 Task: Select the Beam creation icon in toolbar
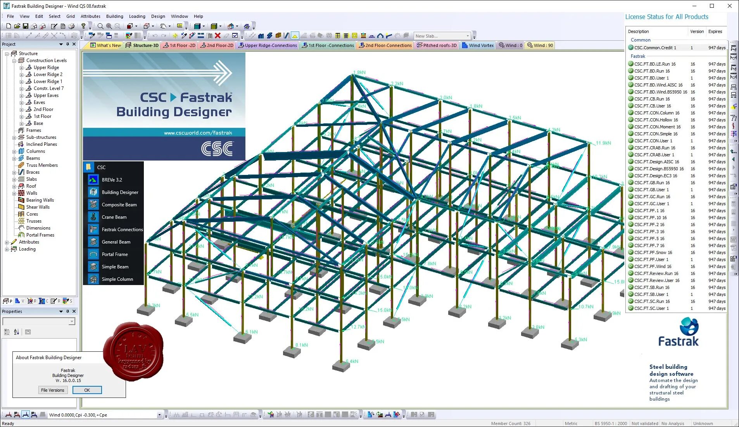(269, 36)
